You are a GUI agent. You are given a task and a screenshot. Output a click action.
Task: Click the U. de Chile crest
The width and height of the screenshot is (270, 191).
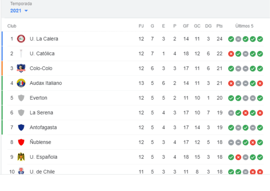(21, 171)
